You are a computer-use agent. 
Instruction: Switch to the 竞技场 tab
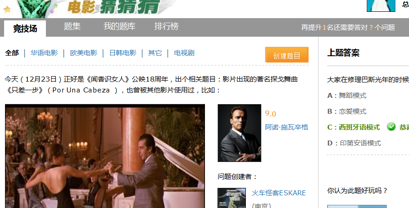[25, 29]
